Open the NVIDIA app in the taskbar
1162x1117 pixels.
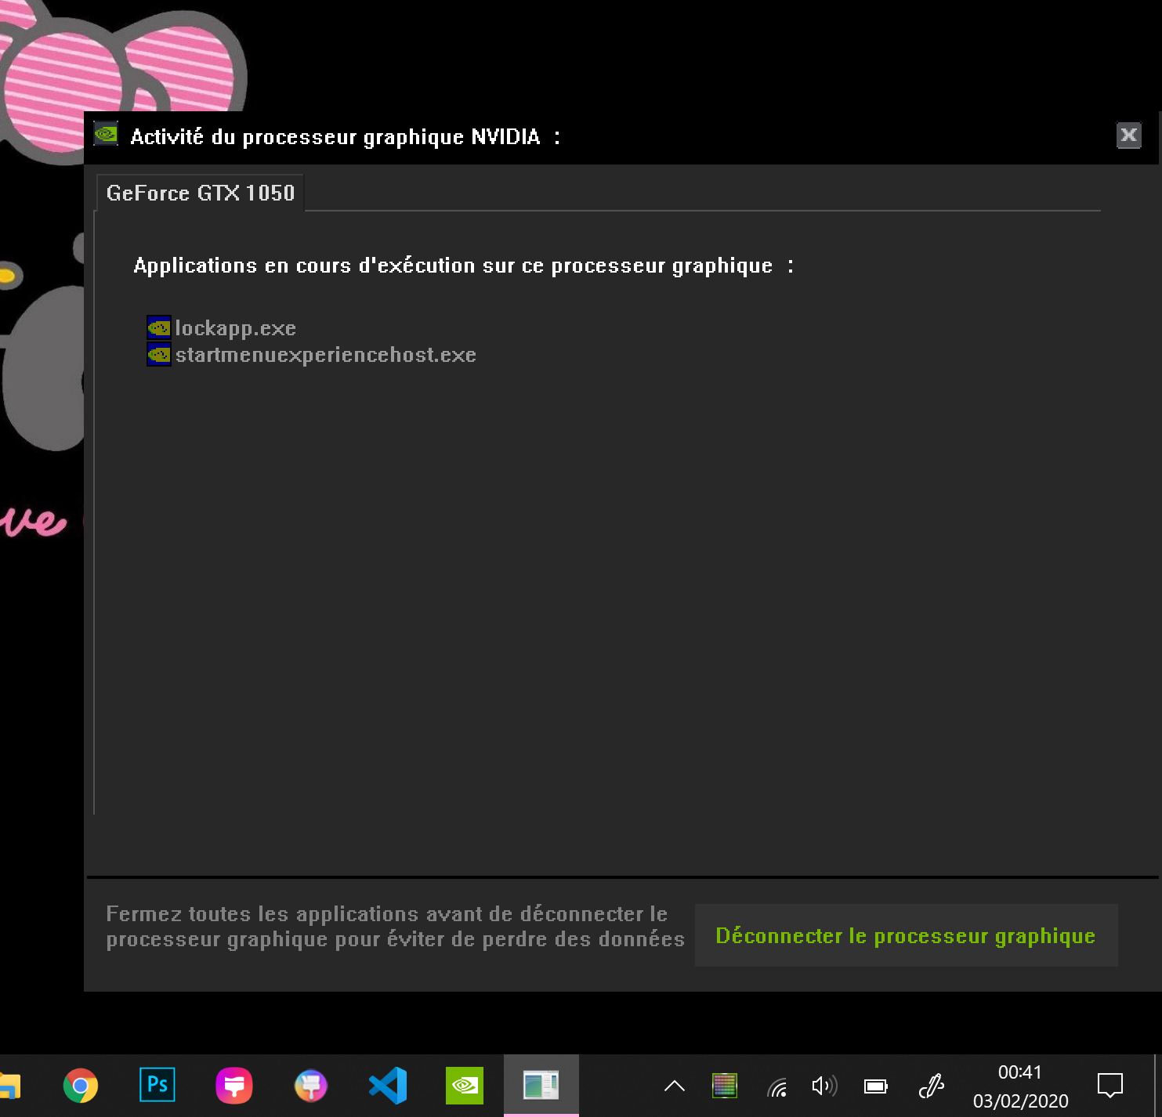pyautogui.click(x=465, y=1086)
